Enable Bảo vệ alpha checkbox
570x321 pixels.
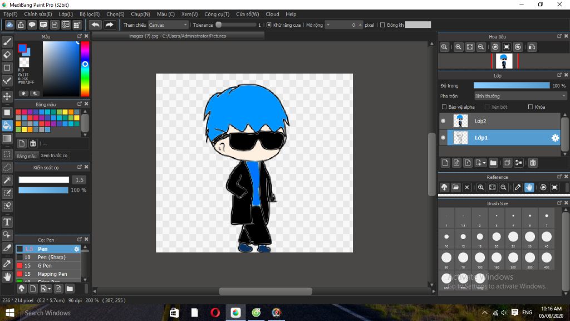pos(444,107)
